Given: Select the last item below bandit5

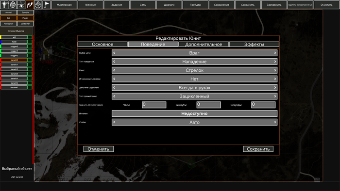Looking at the screenshot, I should pyautogui.click(x=14, y=87).
